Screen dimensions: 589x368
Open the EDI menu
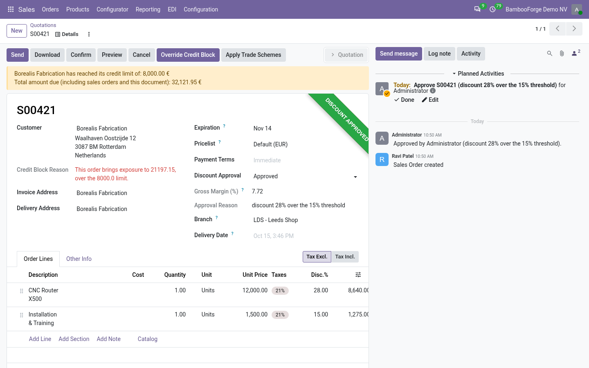coord(172,9)
